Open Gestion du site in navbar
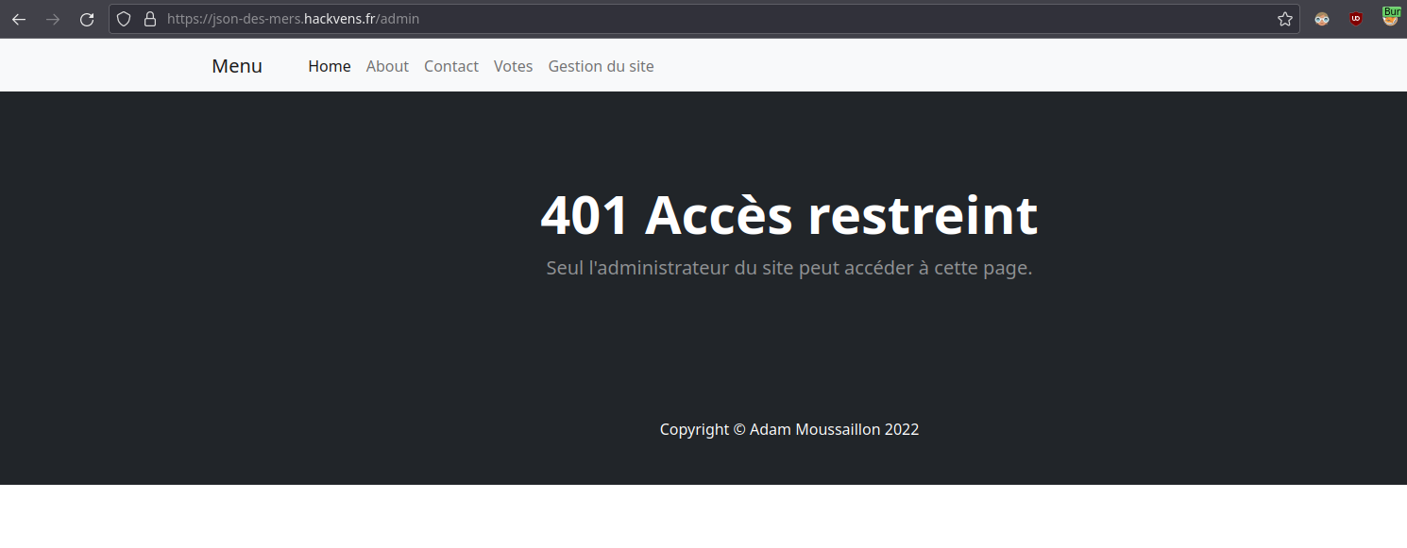This screenshot has width=1407, height=548. [x=601, y=66]
